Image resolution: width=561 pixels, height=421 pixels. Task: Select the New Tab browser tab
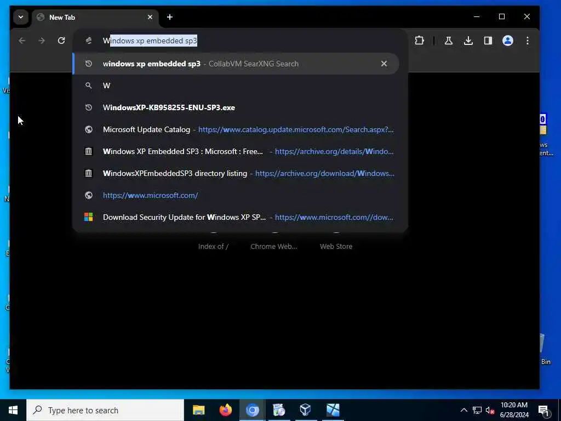click(x=95, y=17)
